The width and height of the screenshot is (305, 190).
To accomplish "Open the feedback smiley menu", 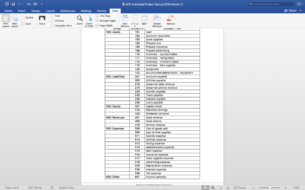I will [x=300, y=4].
